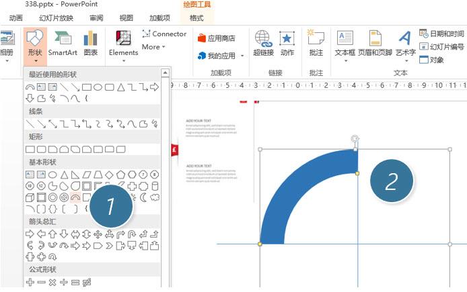Click the shapes gallery scroll-up arrow
This screenshot has width=467, height=292.
coord(165,72)
